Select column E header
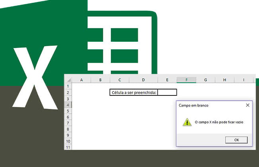This screenshot has height=167, width=259. tap(167, 80)
